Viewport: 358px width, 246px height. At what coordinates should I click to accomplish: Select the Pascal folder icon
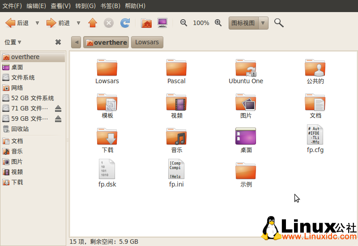click(176, 68)
